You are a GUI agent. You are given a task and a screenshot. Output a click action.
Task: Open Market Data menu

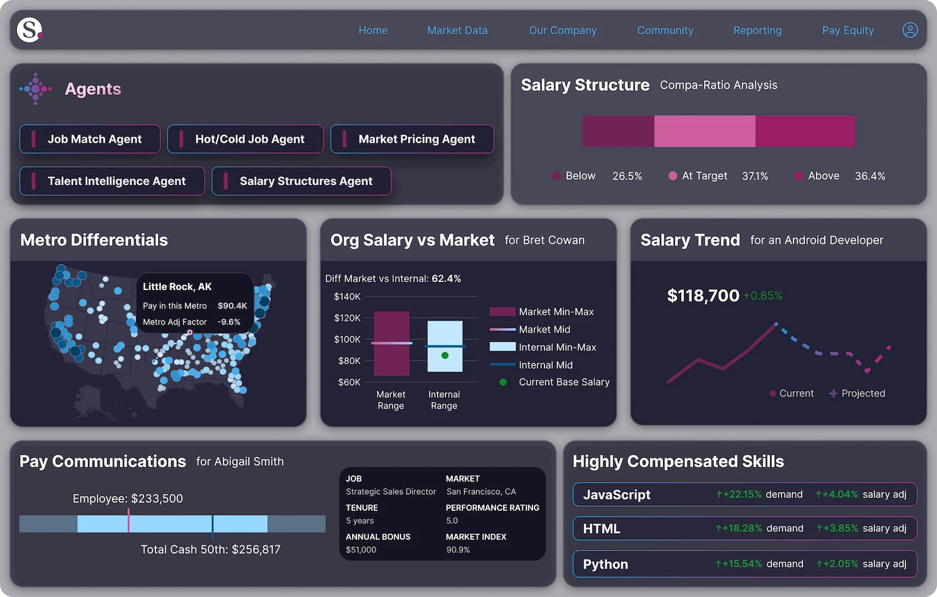pos(457,30)
